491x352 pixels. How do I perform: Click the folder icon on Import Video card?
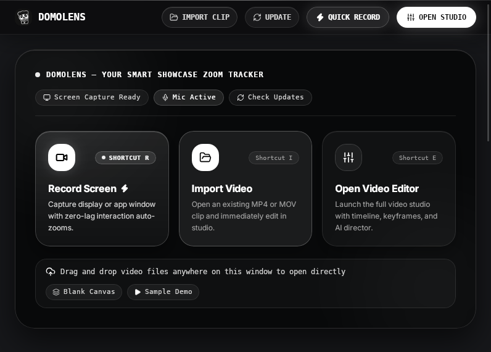(x=205, y=157)
